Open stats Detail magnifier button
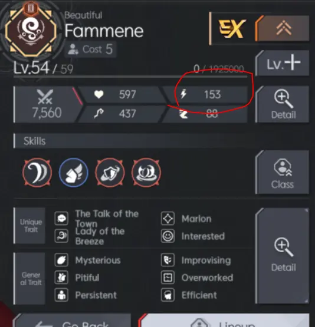Viewport: 315px width, 327px height. [282, 104]
